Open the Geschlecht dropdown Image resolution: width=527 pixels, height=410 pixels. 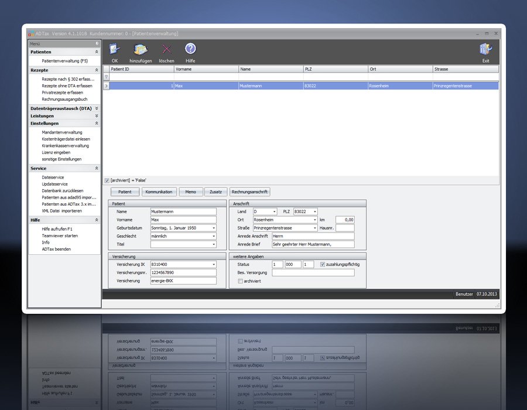coord(213,236)
